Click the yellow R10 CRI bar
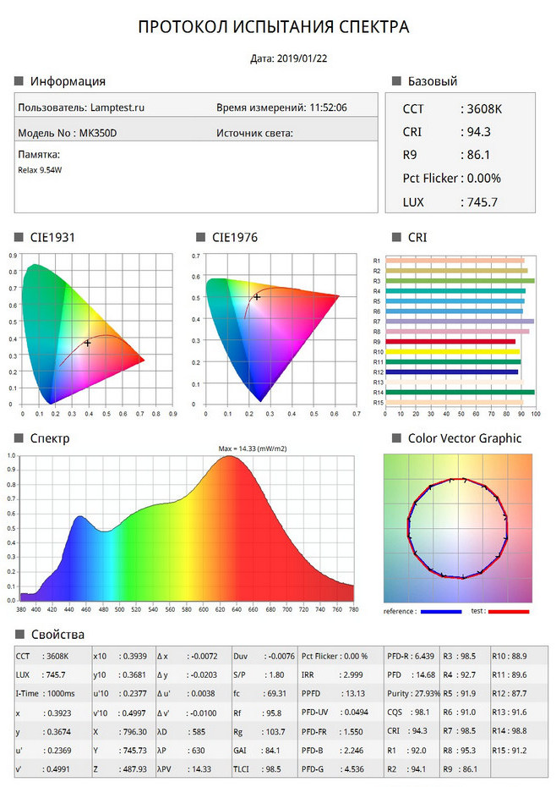Viewport: 556px width, 787px height. 453,352
